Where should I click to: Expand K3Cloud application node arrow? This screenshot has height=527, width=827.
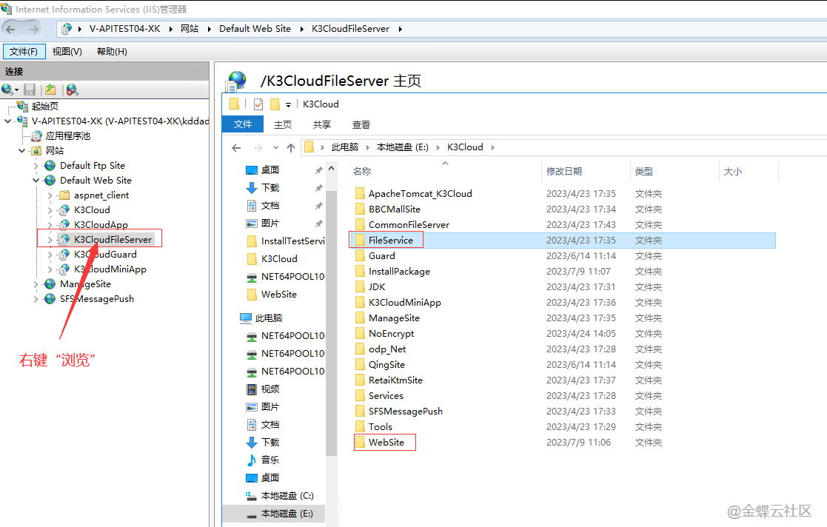pyautogui.click(x=50, y=210)
